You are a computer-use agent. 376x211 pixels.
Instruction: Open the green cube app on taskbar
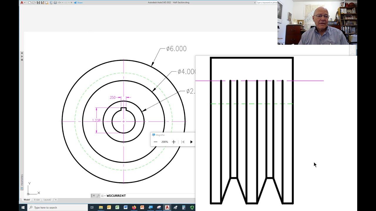pyautogui.click(x=192, y=207)
